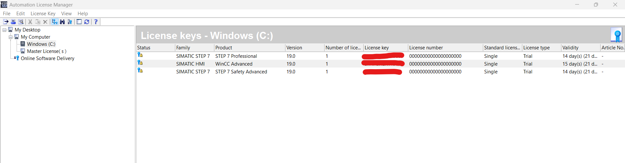Click the define view layout toolbar icon
625x163 pixels.
coord(79,22)
